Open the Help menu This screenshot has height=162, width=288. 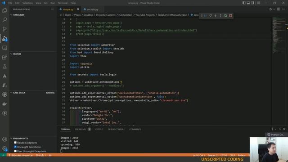(73, 3)
